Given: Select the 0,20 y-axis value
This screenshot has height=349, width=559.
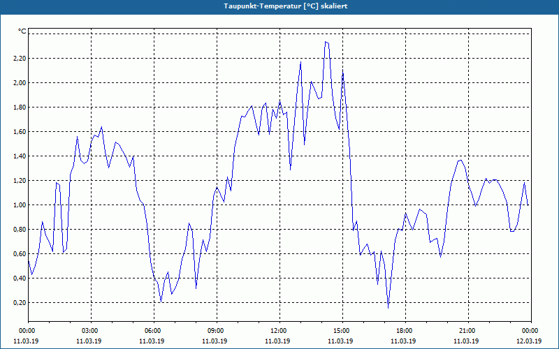Looking at the screenshot, I should tap(20, 303).
